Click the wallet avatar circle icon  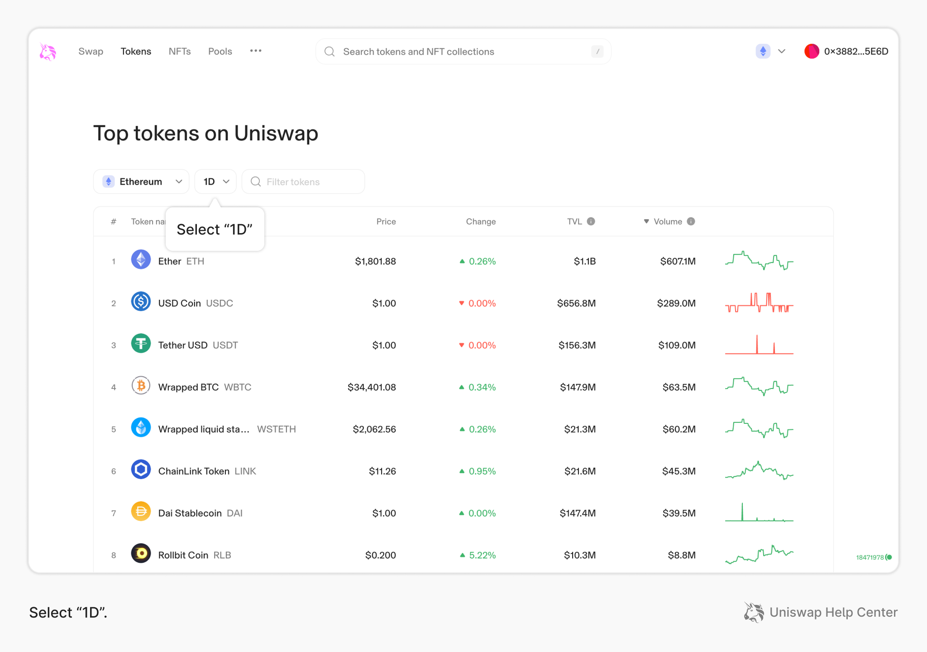tap(812, 51)
